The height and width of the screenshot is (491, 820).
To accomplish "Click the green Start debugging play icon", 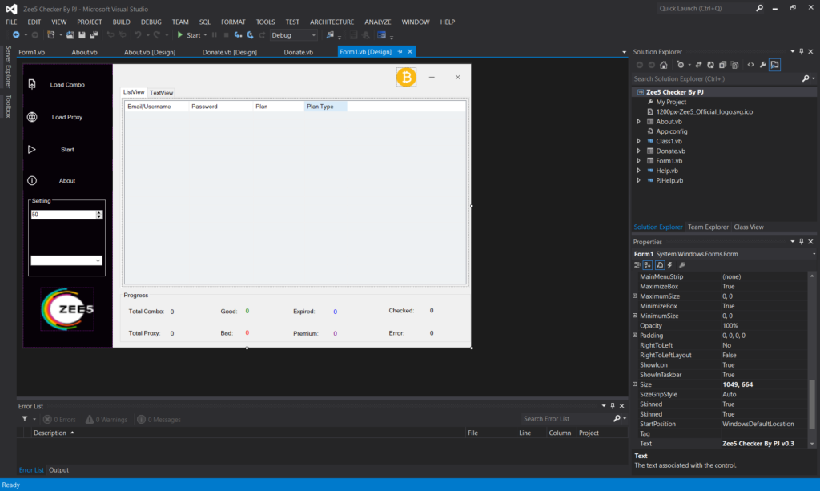I will point(180,35).
